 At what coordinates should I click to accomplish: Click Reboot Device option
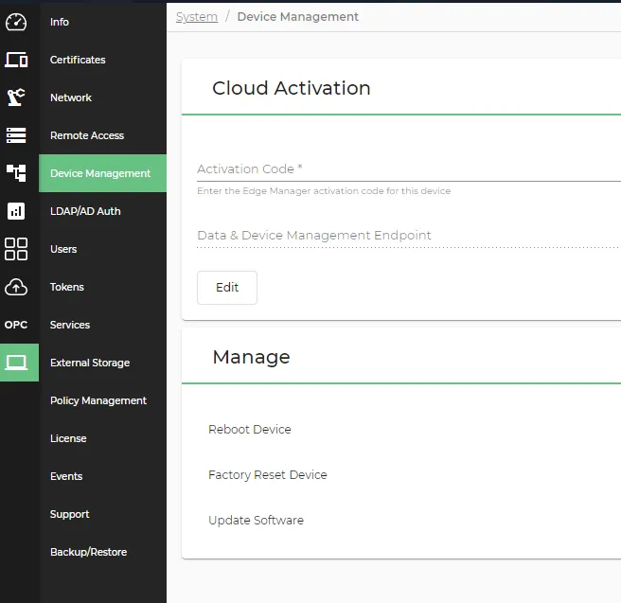(x=250, y=429)
